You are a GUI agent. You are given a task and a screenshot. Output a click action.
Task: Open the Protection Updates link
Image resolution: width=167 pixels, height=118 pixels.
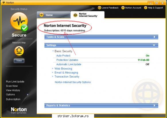tap(67, 60)
